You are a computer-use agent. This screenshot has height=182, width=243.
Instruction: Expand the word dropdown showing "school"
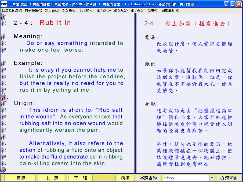click(x=212, y=178)
